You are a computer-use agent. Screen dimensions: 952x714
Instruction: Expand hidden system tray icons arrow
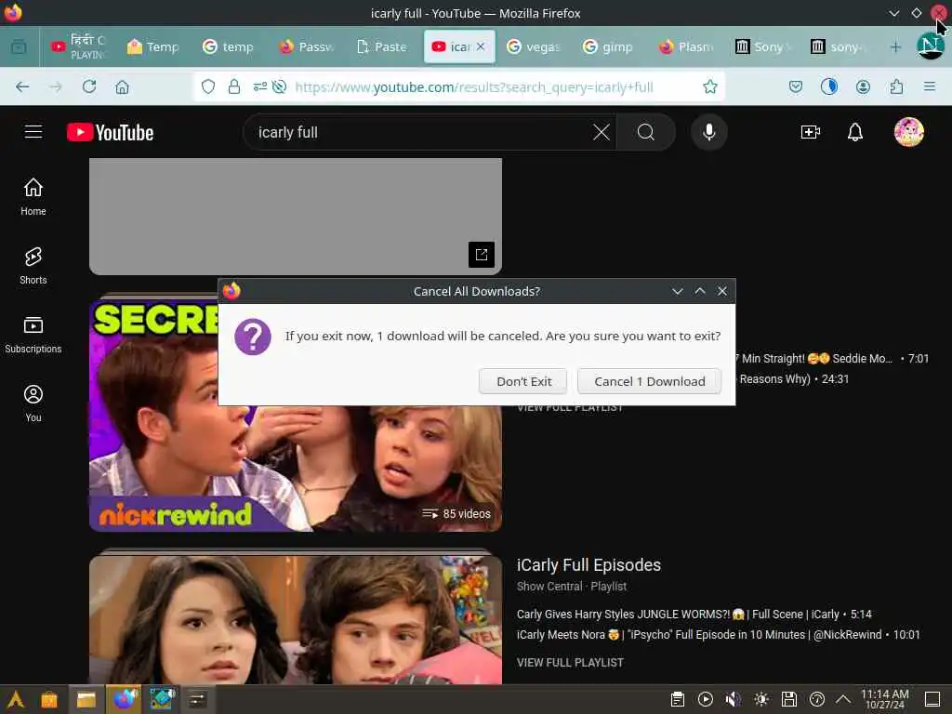click(843, 699)
